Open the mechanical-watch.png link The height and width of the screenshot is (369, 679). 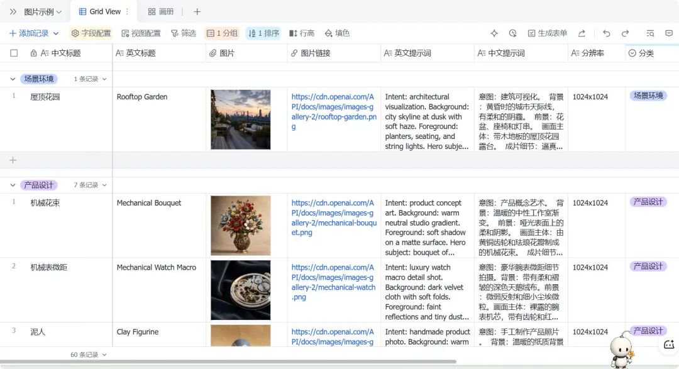(x=333, y=282)
